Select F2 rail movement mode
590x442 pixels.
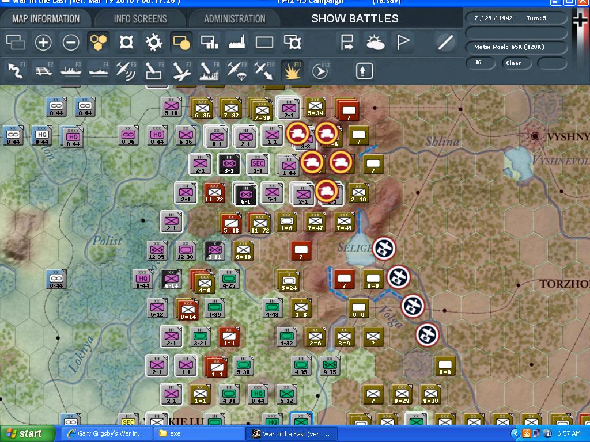43,71
